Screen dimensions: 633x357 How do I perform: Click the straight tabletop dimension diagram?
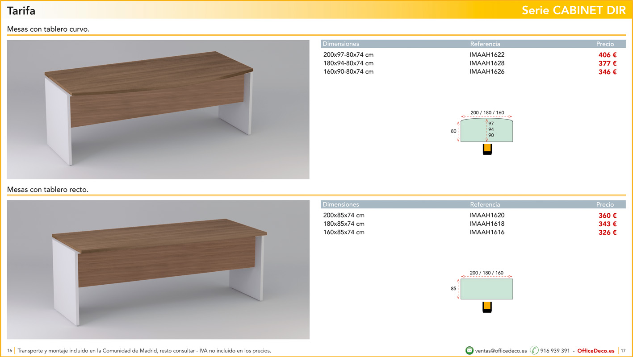point(486,289)
